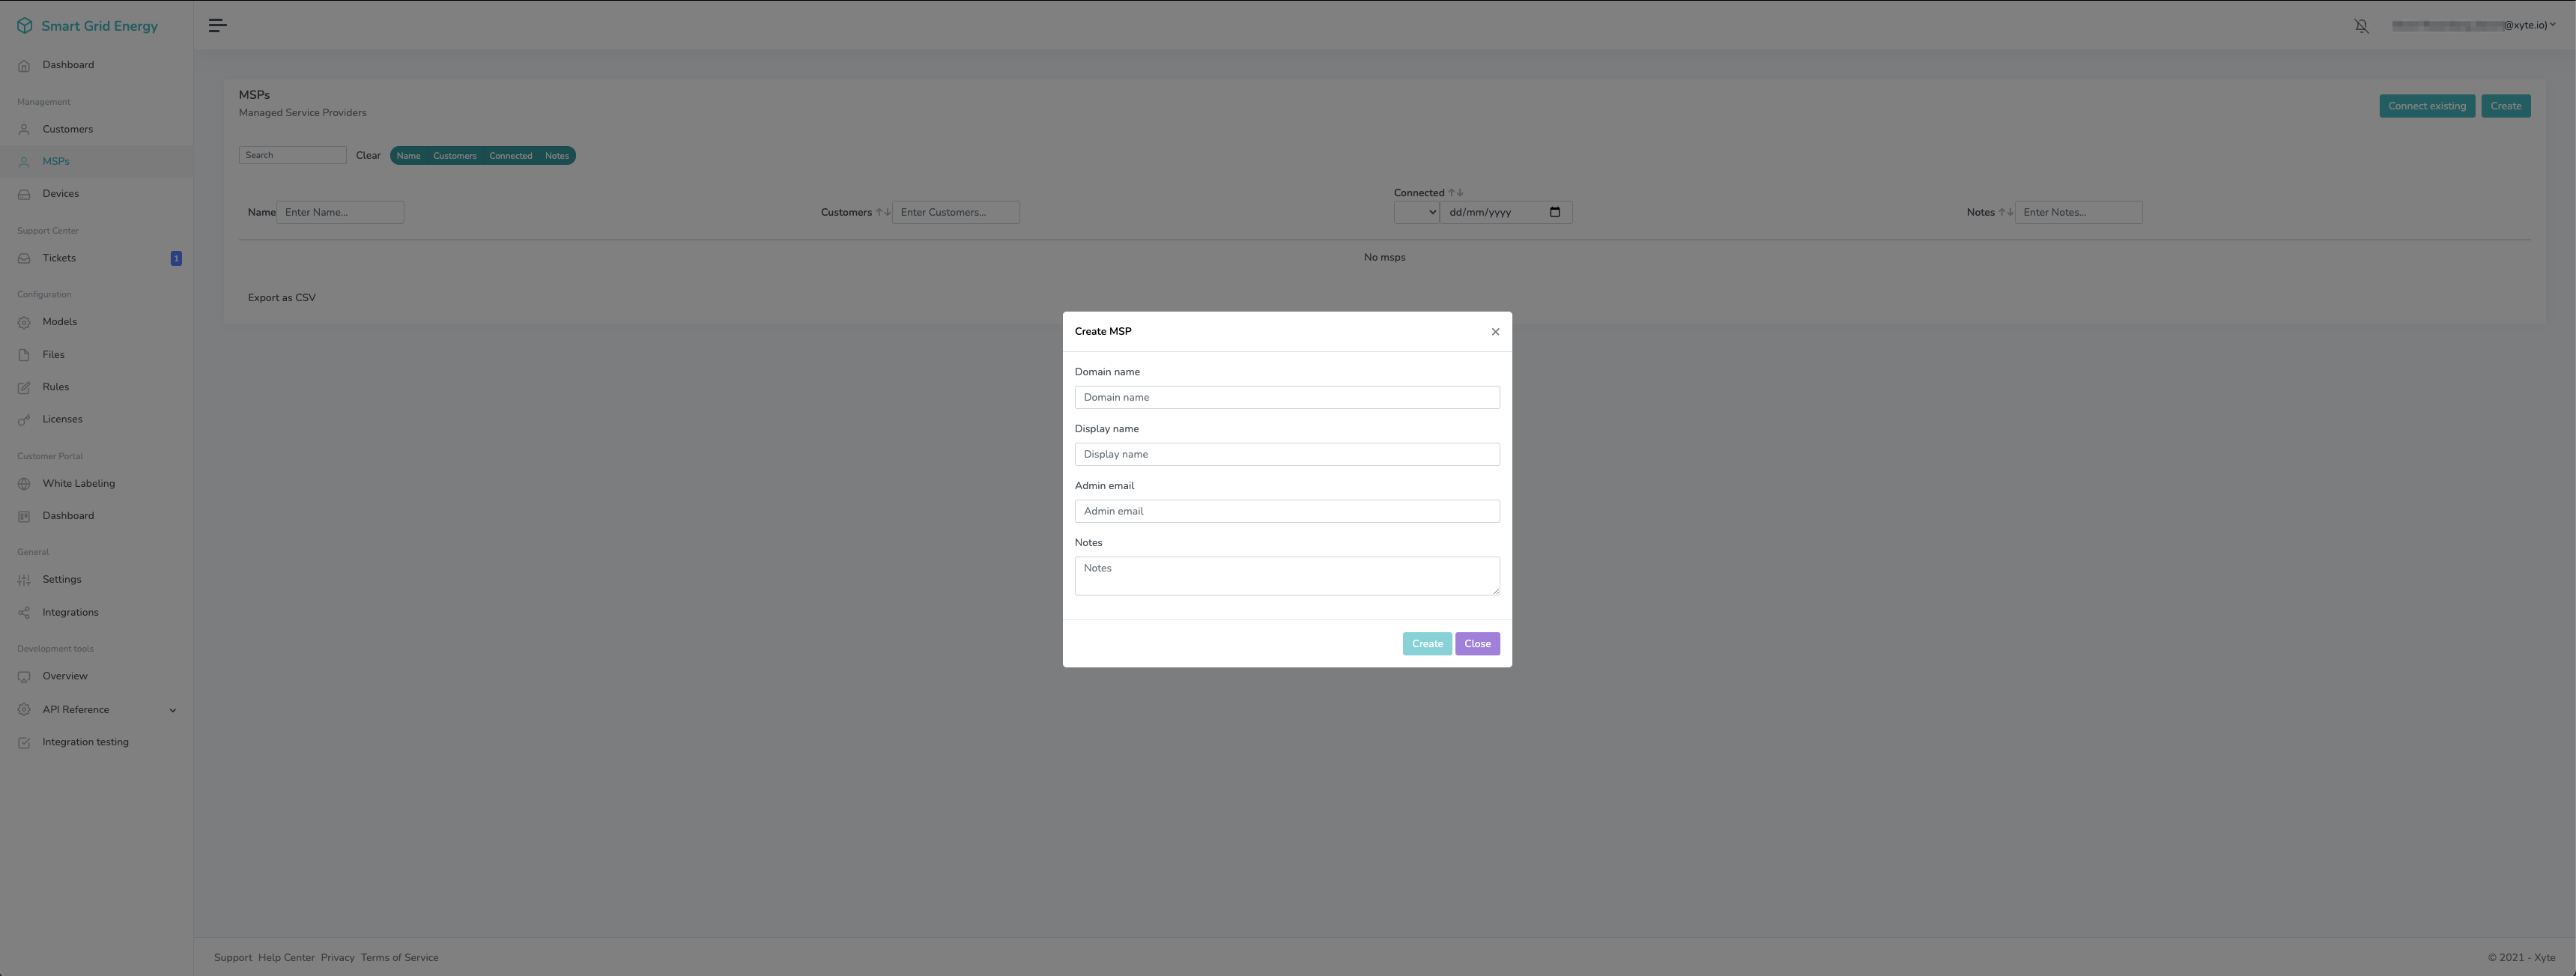Viewport: 2576px width, 976px height.
Task: Close Create MSP dialog with X icon
Action: coord(1495,332)
